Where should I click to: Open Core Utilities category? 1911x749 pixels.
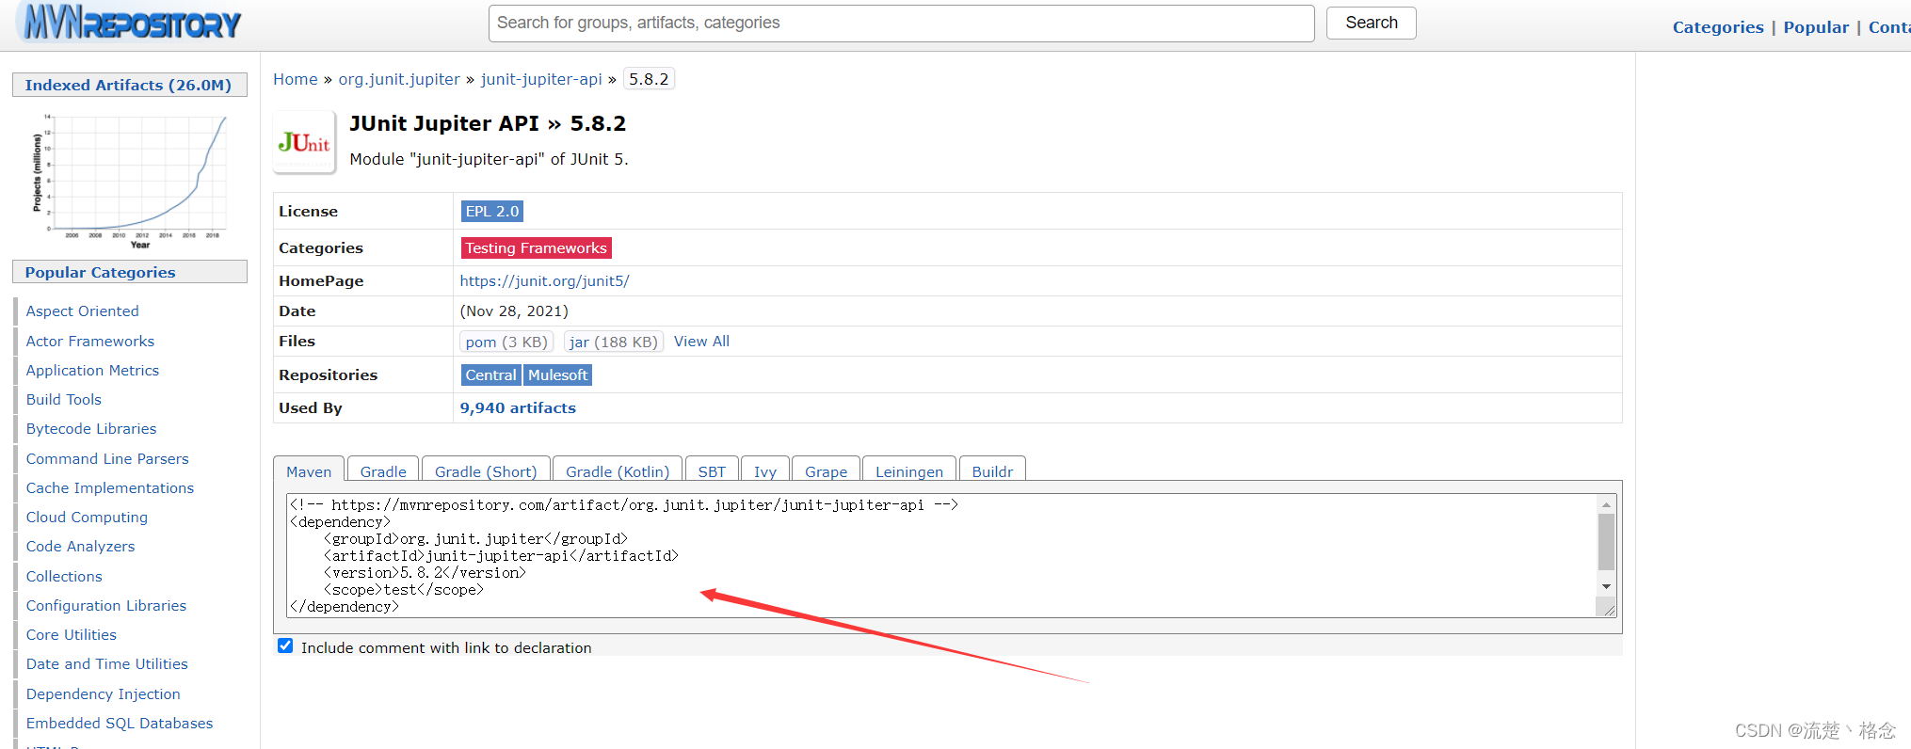point(72,634)
